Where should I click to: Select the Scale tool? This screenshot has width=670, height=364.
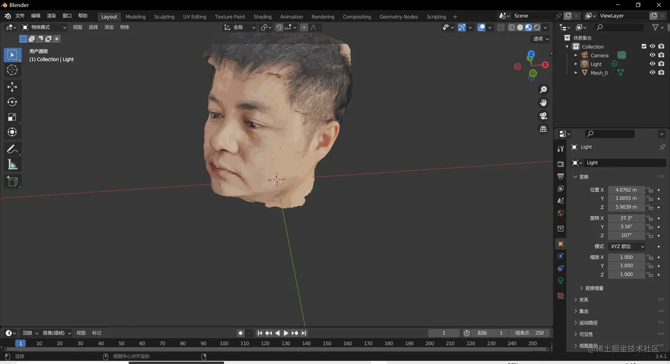(x=12, y=117)
